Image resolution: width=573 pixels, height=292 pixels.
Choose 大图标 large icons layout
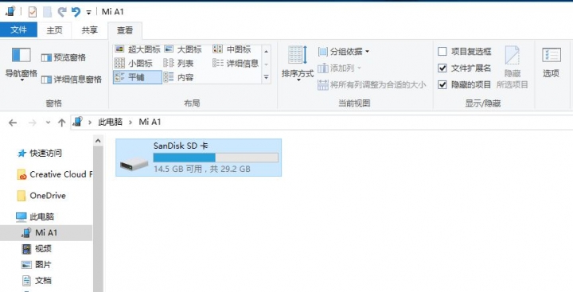pyautogui.click(x=183, y=49)
